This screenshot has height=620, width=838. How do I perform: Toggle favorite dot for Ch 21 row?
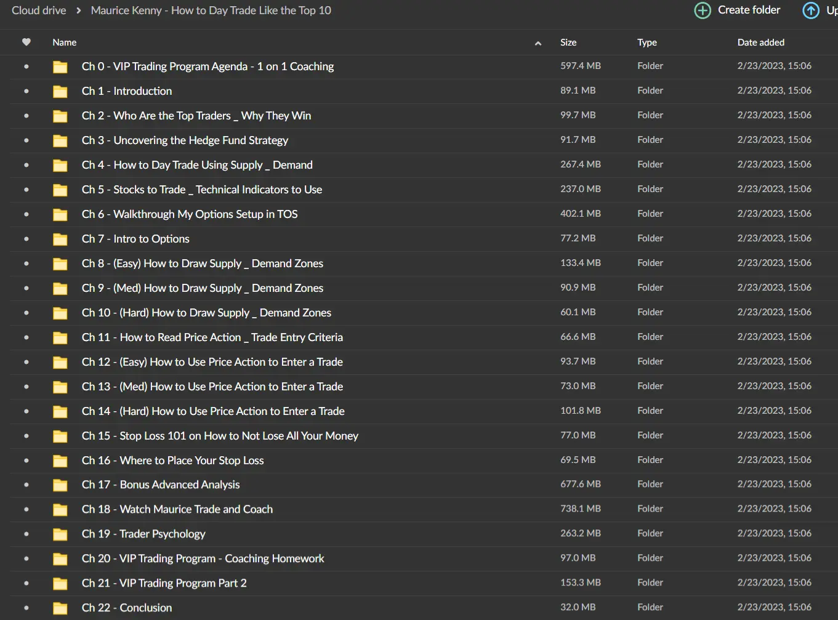(26, 583)
